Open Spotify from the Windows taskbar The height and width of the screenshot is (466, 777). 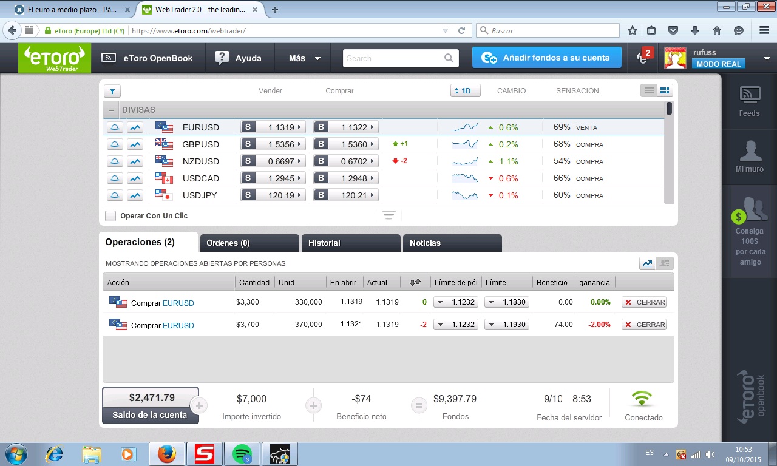pos(242,454)
